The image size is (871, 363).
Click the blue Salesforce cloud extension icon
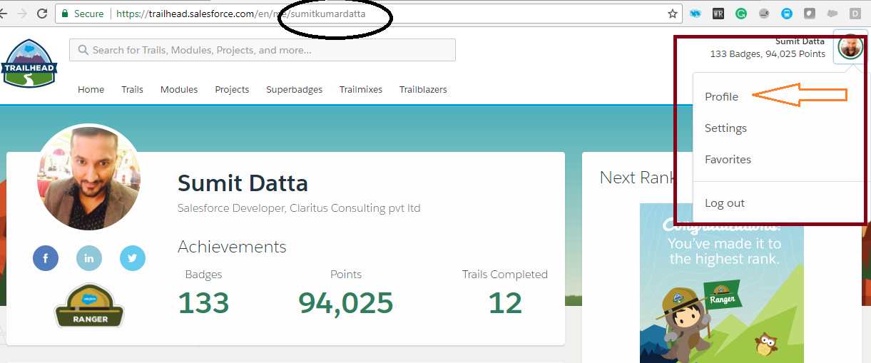pos(696,14)
